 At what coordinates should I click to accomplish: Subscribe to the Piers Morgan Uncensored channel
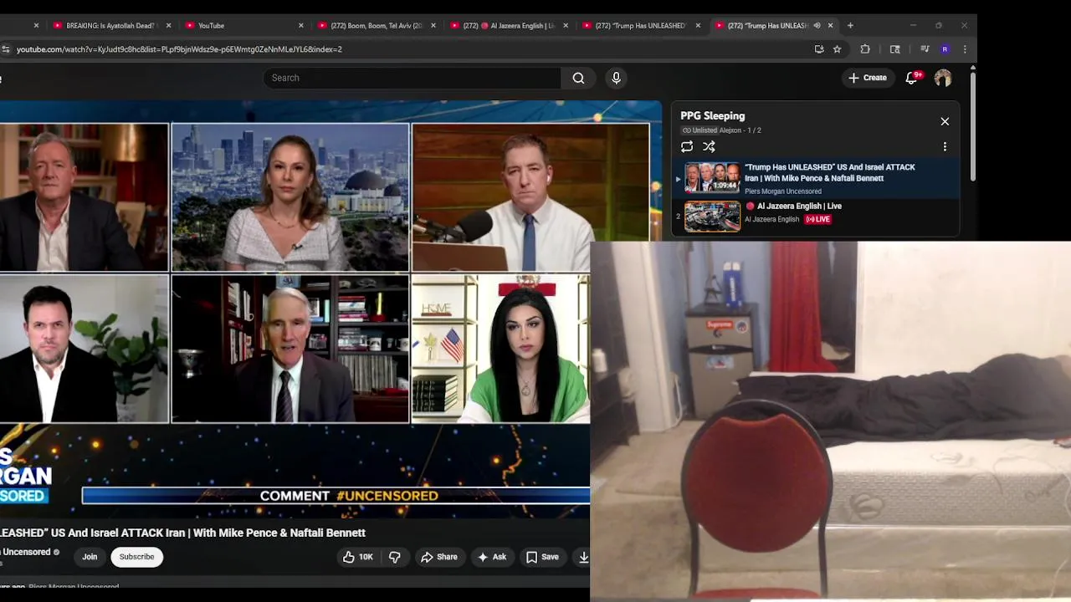tap(136, 557)
